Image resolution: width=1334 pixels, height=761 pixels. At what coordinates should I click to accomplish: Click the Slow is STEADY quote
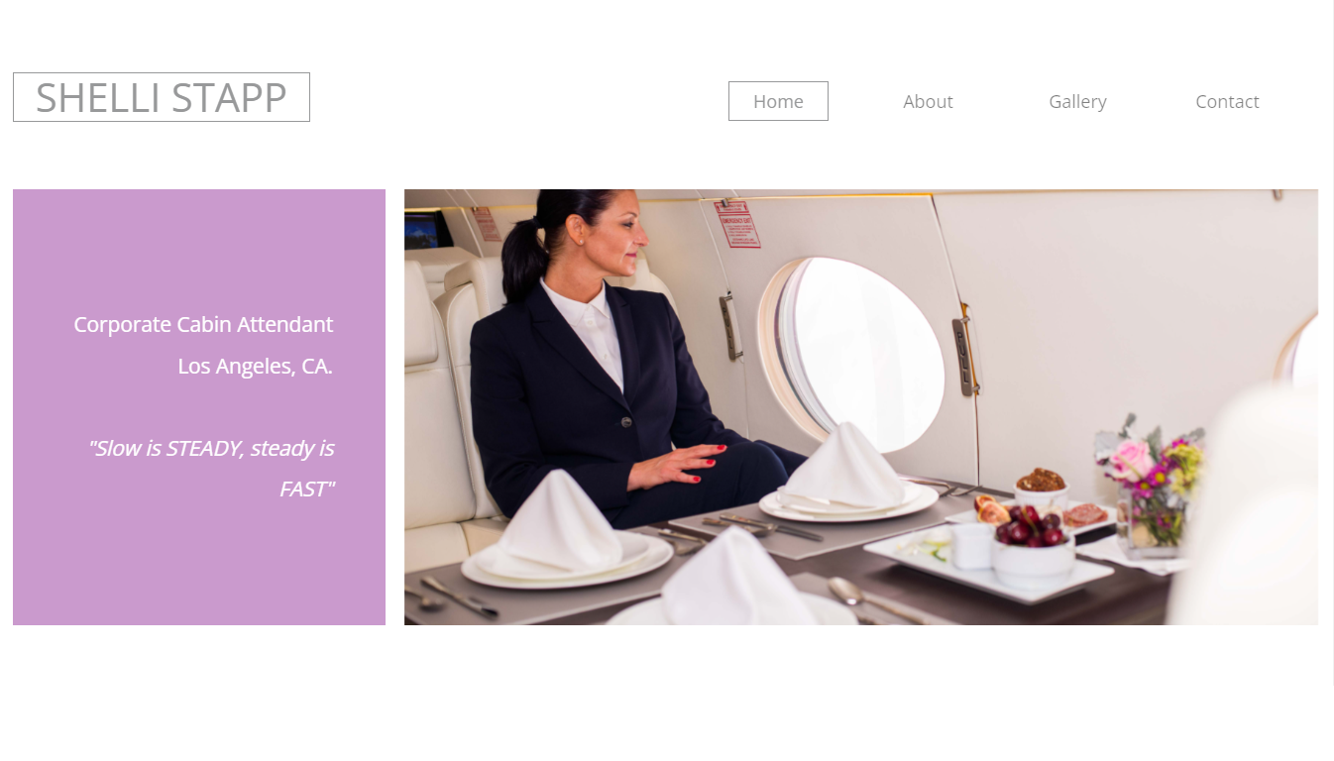tap(211, 469)
